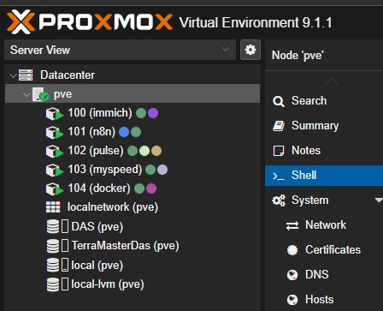The image size is (383, 311).
Task: Click the magenta tag on docker
Action: coord(151,188)
